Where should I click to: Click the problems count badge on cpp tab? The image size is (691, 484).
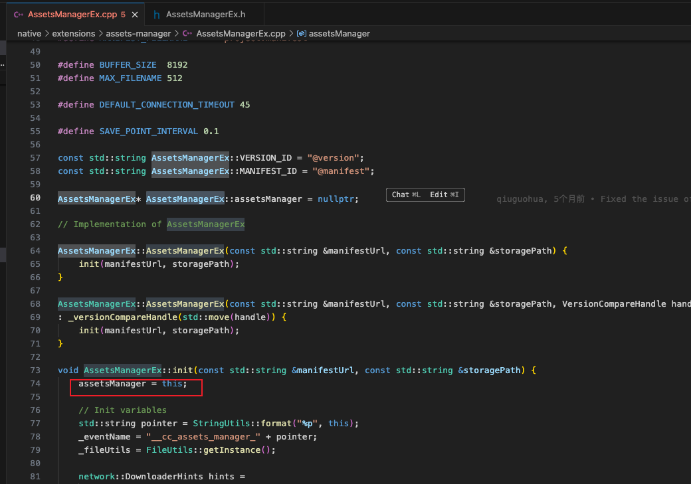tap(123, 15)
